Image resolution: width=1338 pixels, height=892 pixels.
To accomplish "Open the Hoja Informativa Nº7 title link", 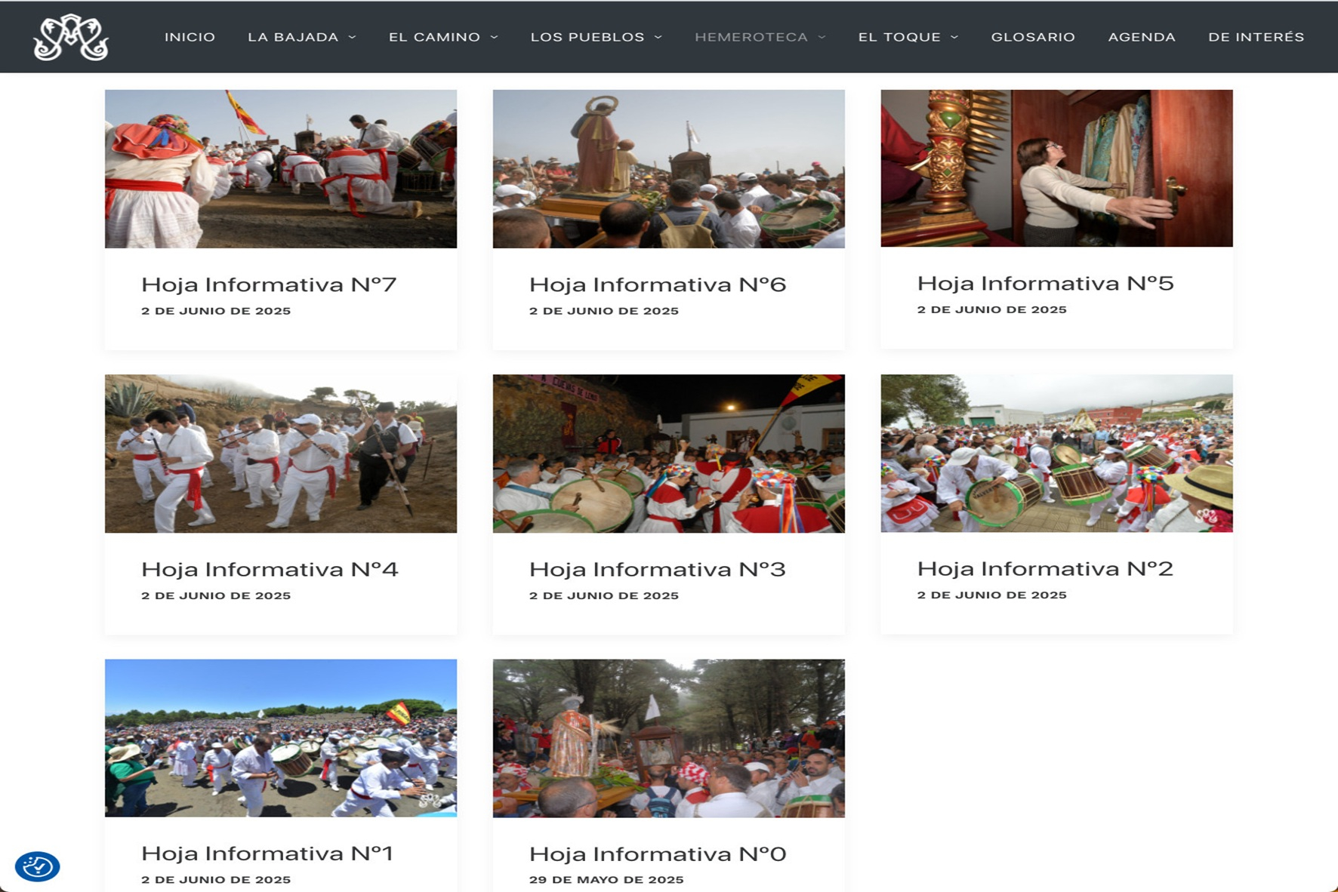I will coord(268,285).
